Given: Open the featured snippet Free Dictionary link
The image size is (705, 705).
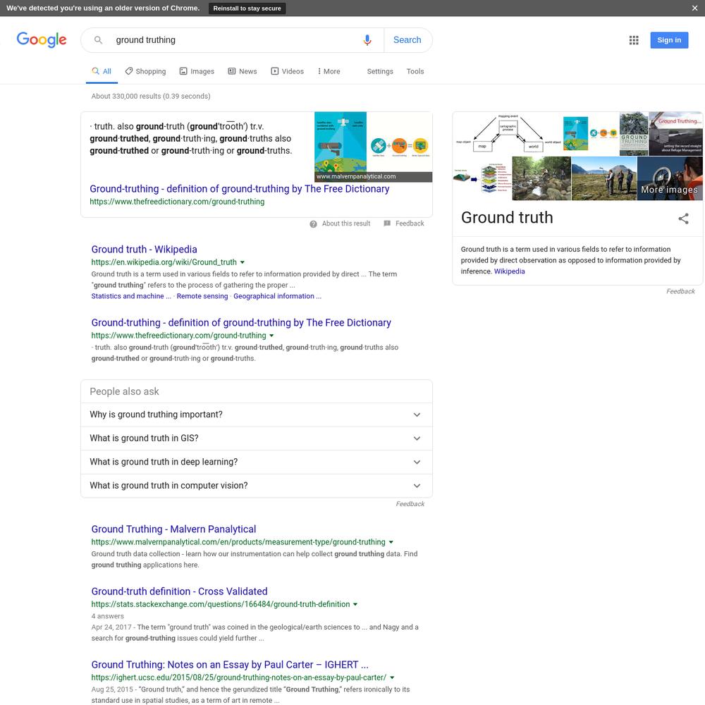Looking at the screenshot, I should [239, 189].
